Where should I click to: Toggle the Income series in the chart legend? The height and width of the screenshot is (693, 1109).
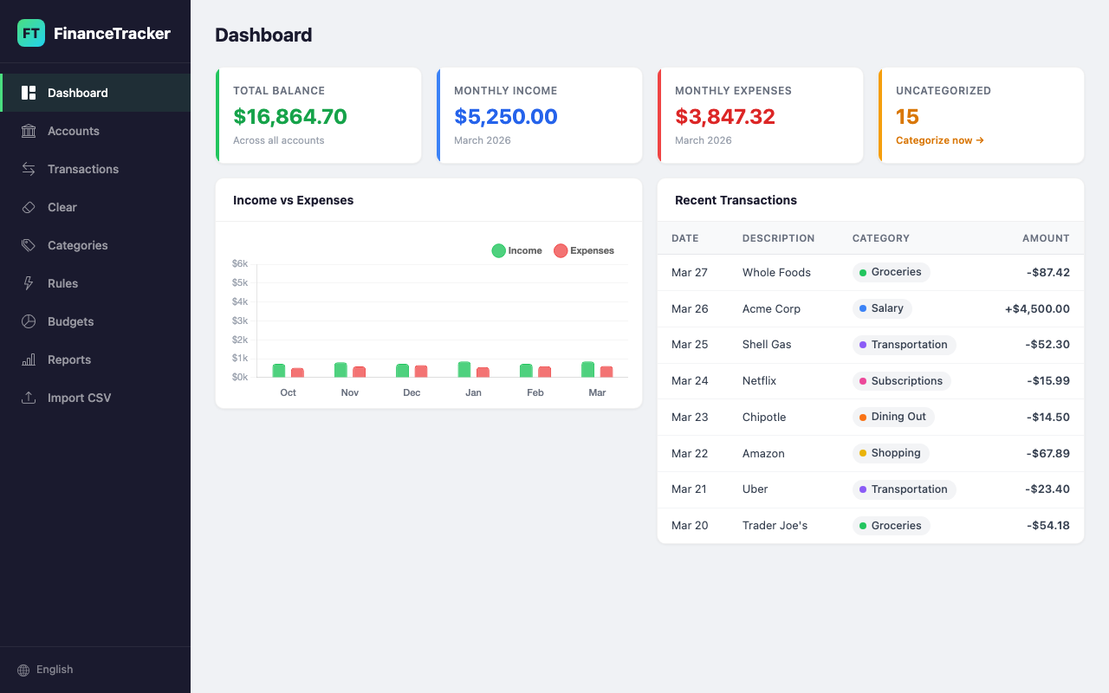point(516,250)
